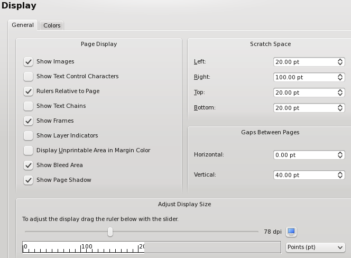Enable Show Text Chains option
351x258 pixels.
click(x=29, y=106)
